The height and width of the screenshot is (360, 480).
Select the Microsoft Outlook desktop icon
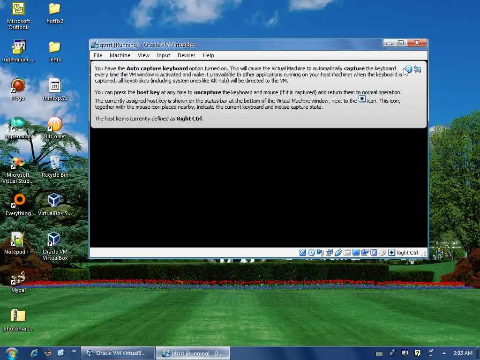[x=18, y=16]
